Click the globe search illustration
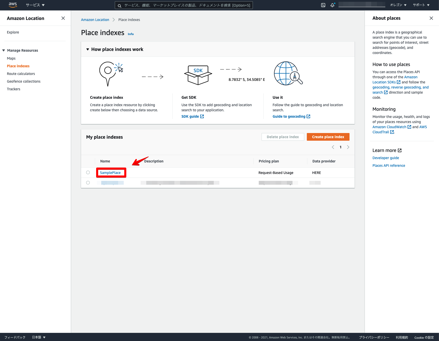439x341 pixels. coord(288,73)
